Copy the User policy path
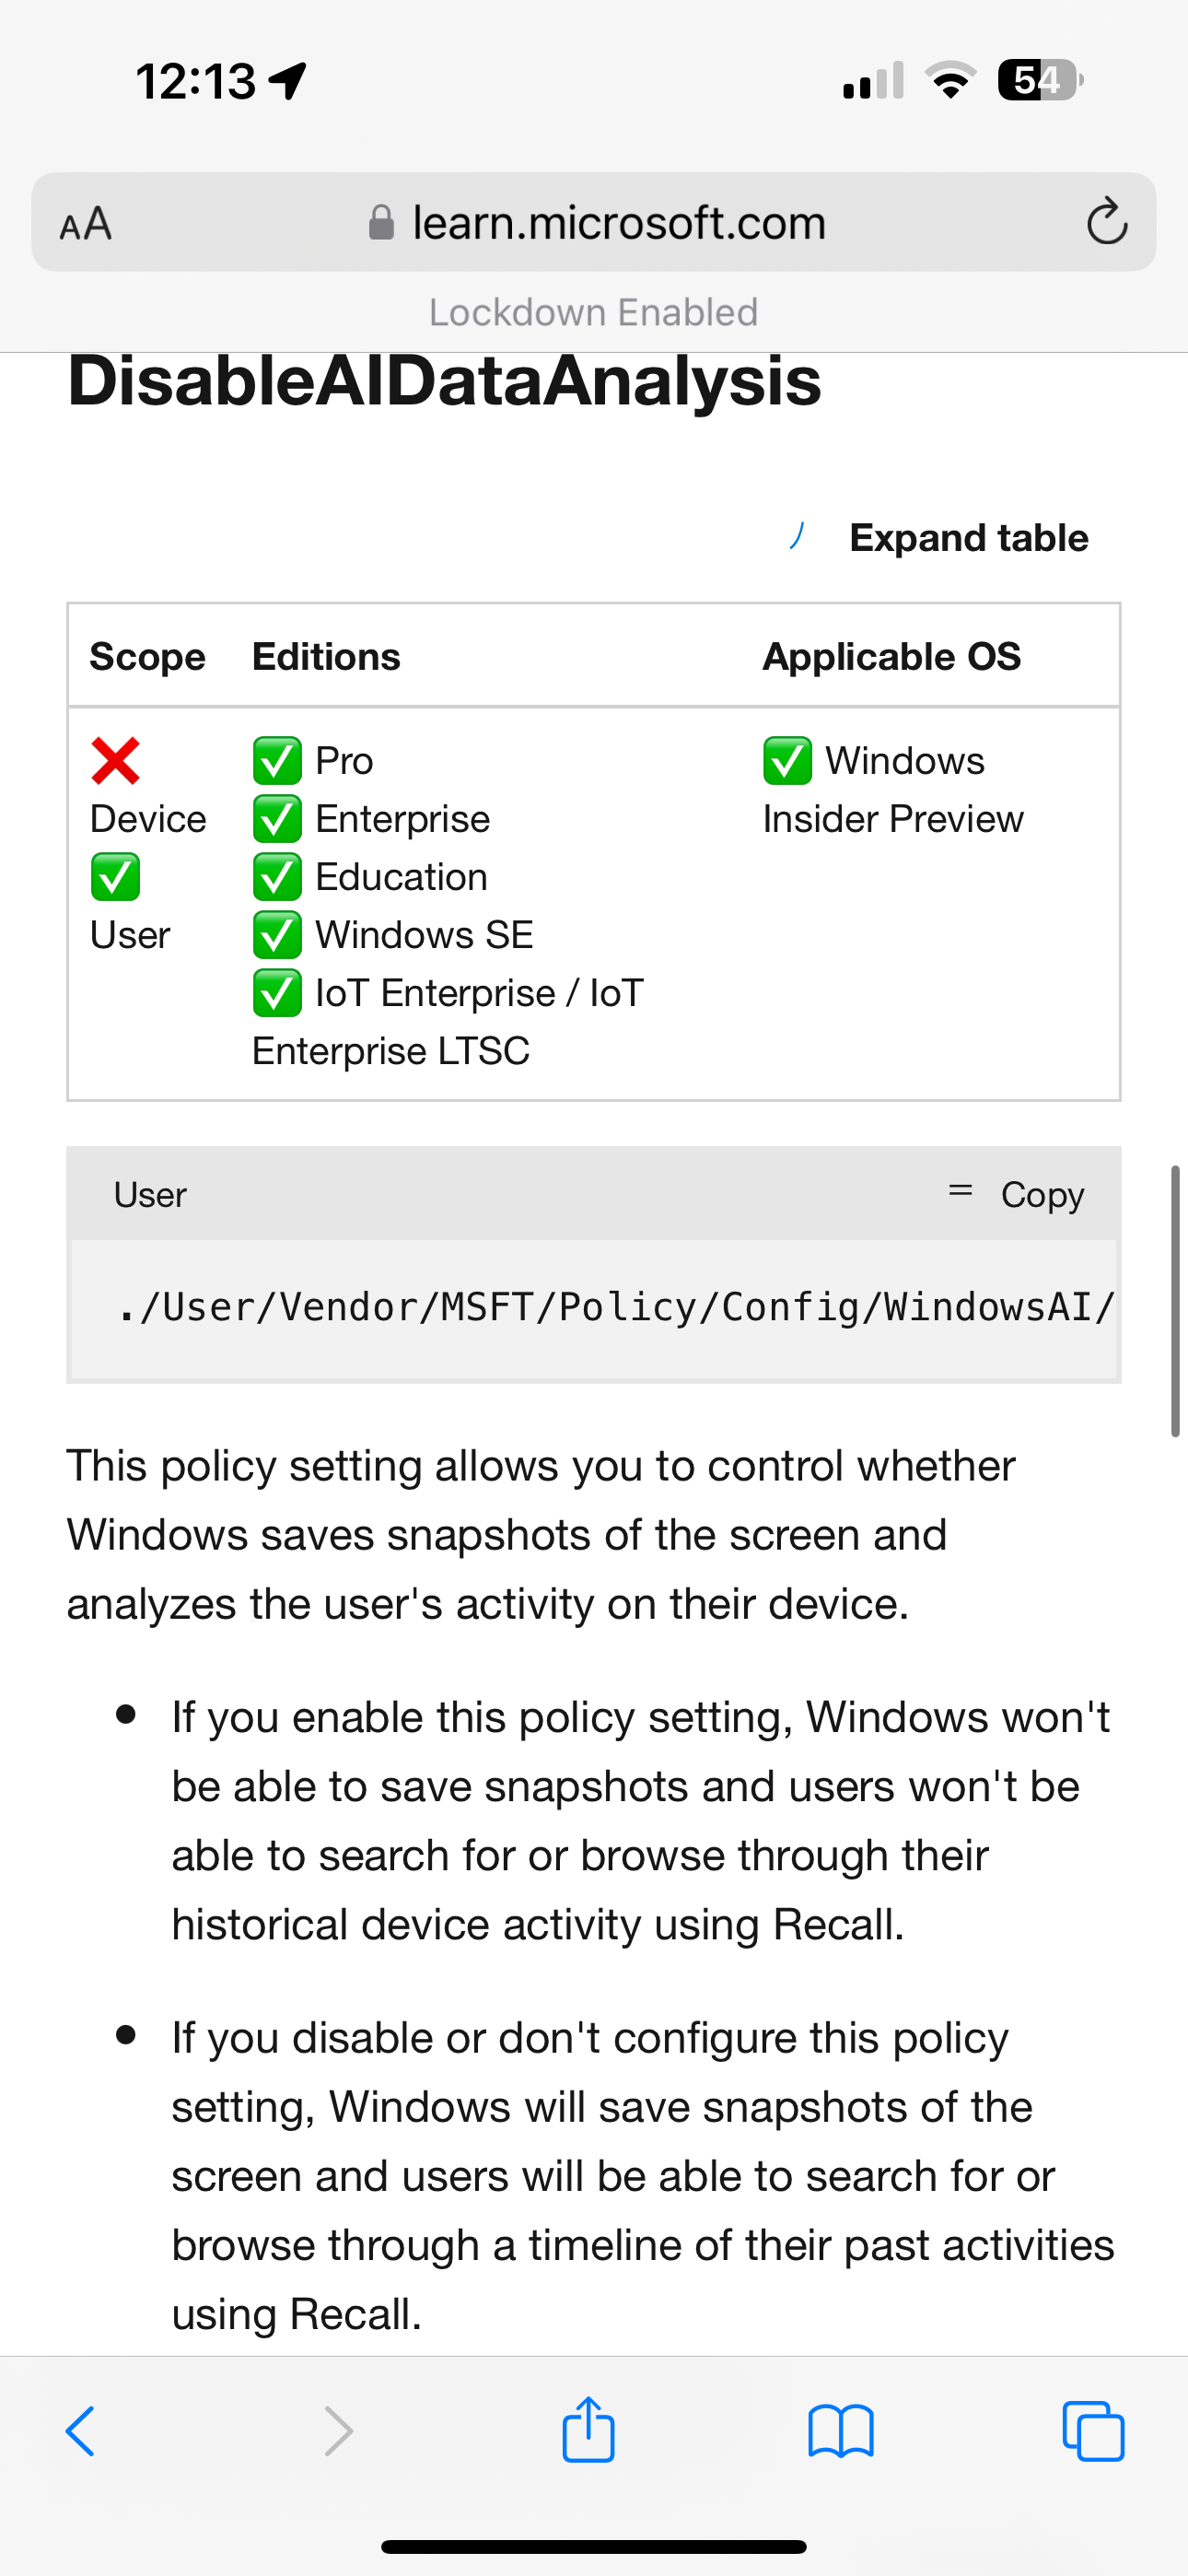 pyautogui.click(x=1041, y=1195)
